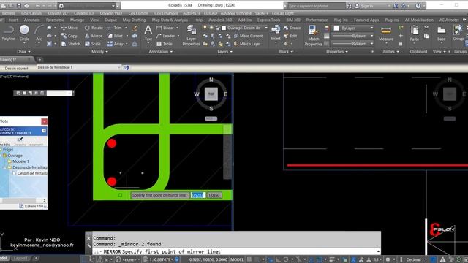Click the Plot printer icon in quick access toolbar
468x263 pixels.
tap(26, 6)
